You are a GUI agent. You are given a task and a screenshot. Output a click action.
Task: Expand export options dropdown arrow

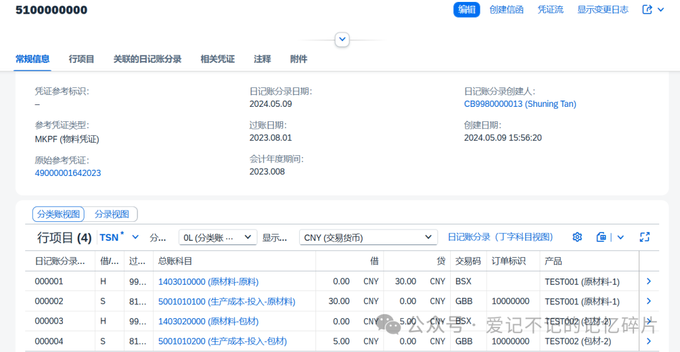(621, 237)
